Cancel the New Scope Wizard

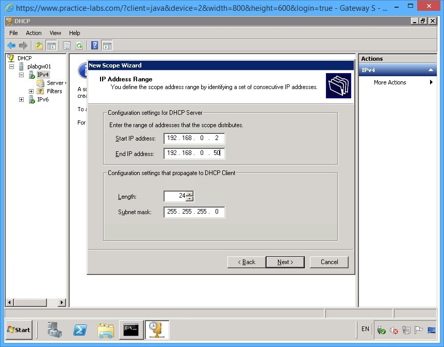[x=329, y=262]
